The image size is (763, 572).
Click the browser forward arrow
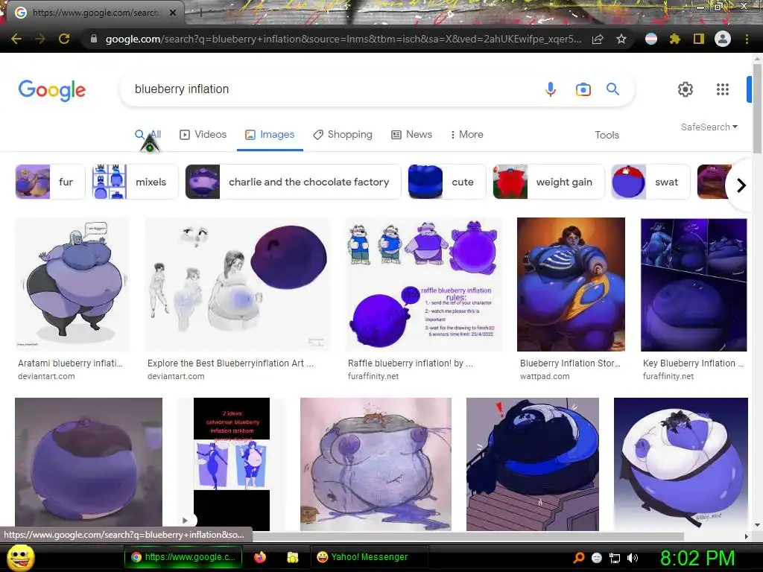point(40,39)
